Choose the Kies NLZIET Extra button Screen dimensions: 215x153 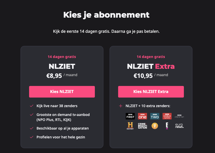tap(151, 92)
